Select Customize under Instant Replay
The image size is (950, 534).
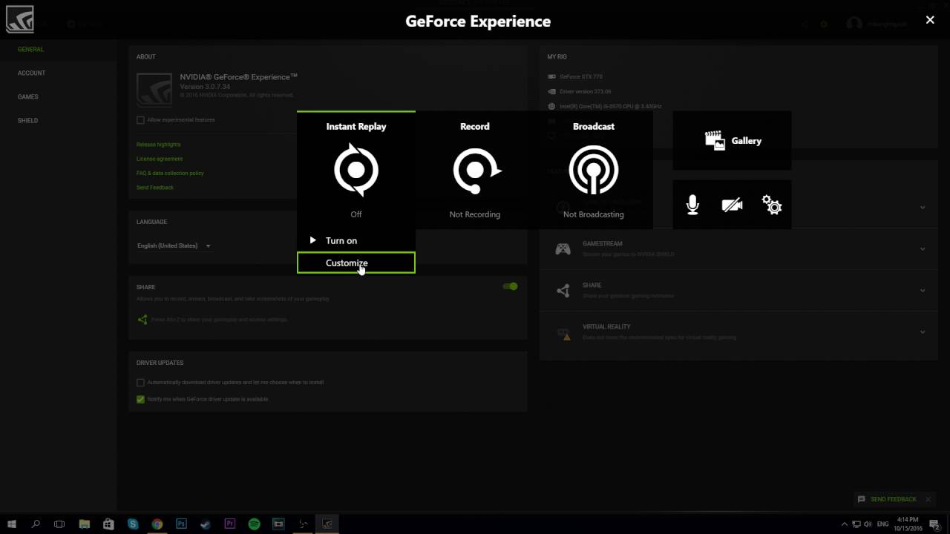[356, 263]
